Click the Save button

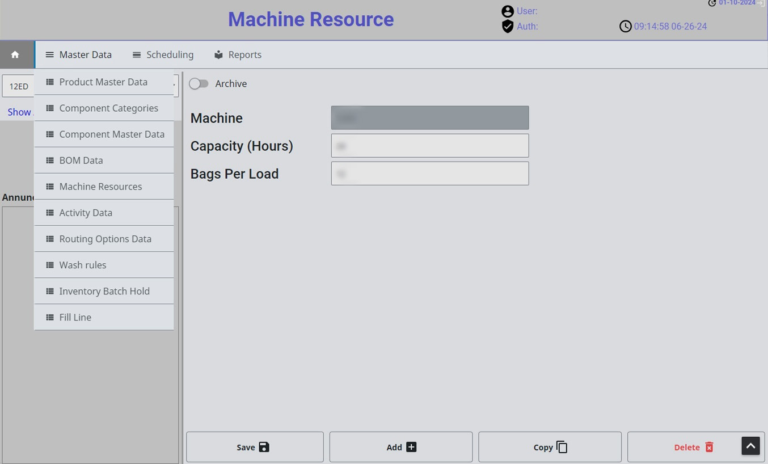[255, 447]
